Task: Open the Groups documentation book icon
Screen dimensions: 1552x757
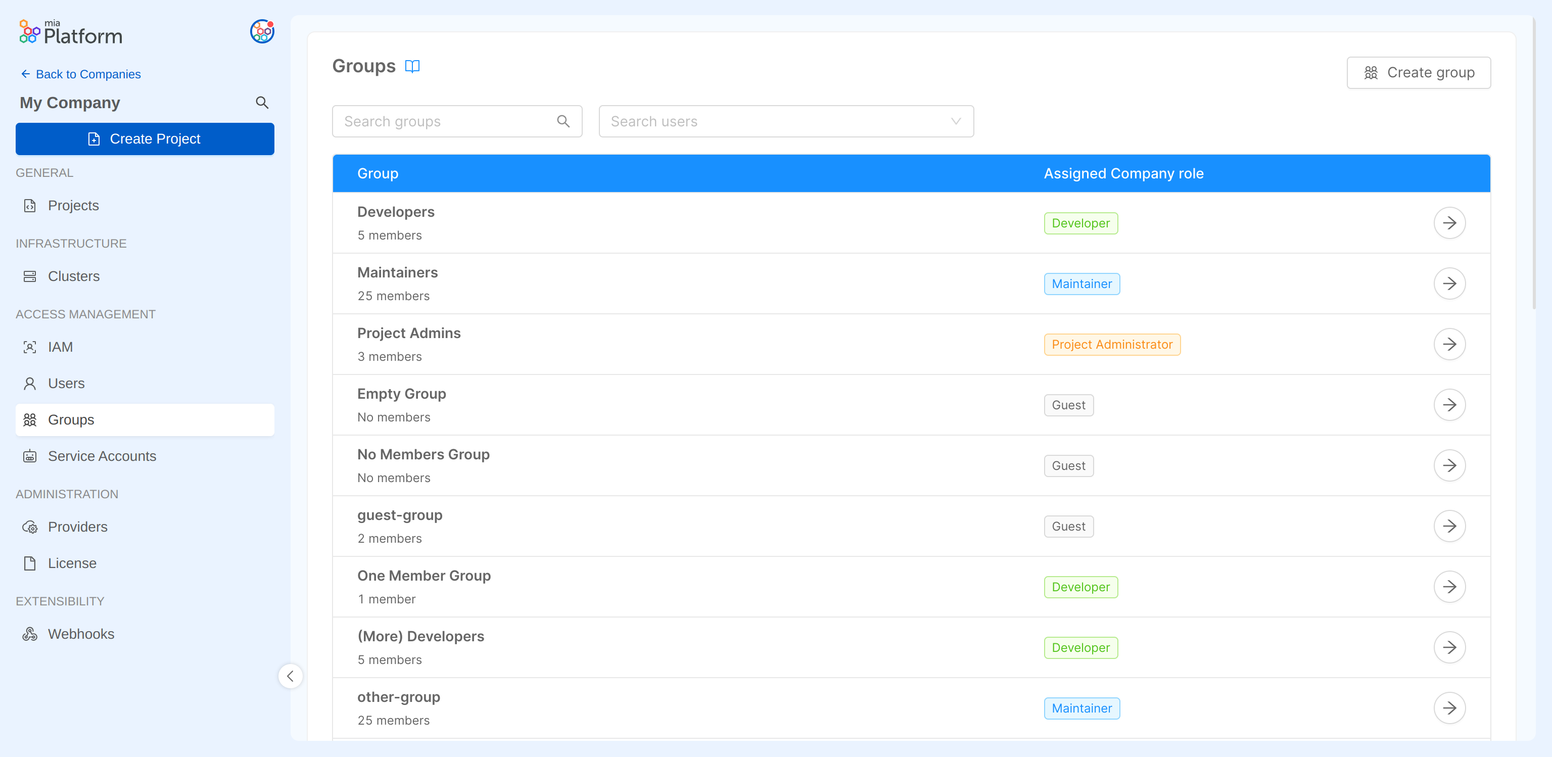Action: (x=412, y=66)
